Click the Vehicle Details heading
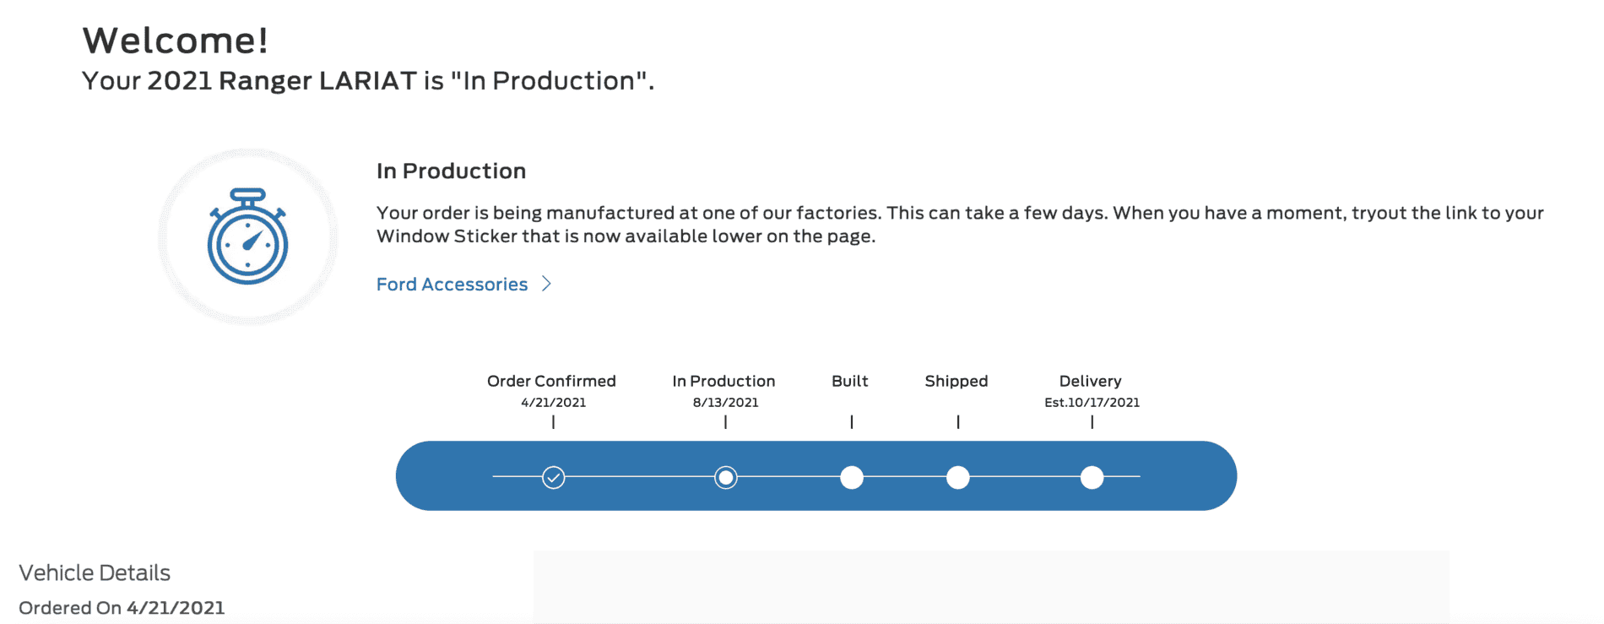The width and height of the screenshot is (1604, 624). pyautogui.click(x=95, y=573)
